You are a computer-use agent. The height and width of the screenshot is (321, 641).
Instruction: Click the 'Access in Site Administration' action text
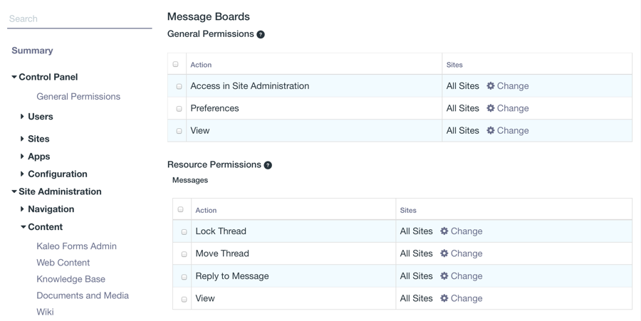pyautogui.click(x=250, y=86)
